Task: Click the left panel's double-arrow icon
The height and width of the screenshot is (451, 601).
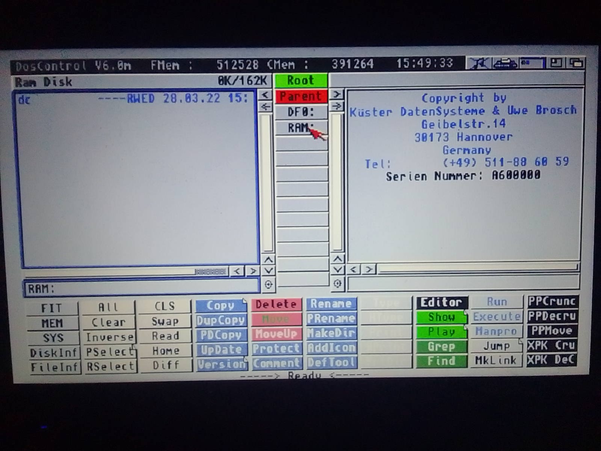Action: click(266, 107)
